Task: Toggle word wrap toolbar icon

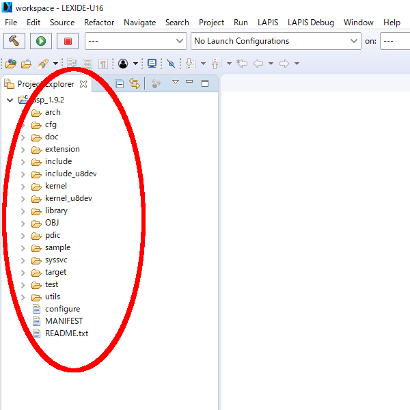Action: pos(72,64)
